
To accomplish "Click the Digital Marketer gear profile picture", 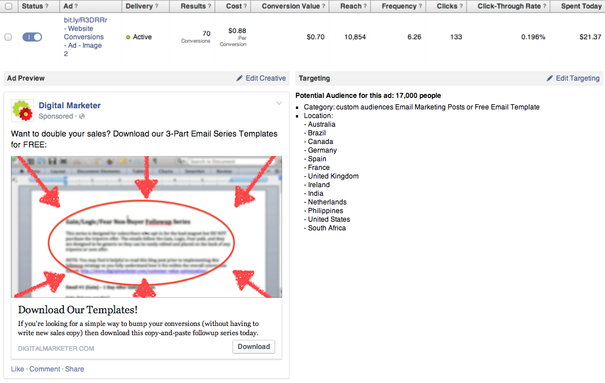I will point(22,110).
